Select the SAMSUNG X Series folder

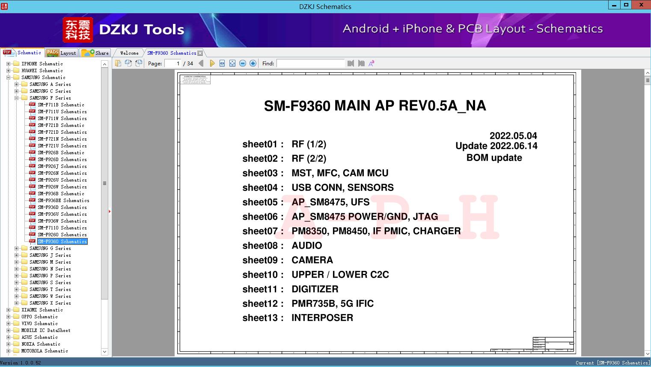[50, 303]
